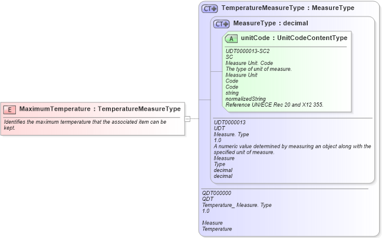This screenshot has width=382, height=238.
Task: Click the 'Measure. Type' line
Action: tap(231, 134)
